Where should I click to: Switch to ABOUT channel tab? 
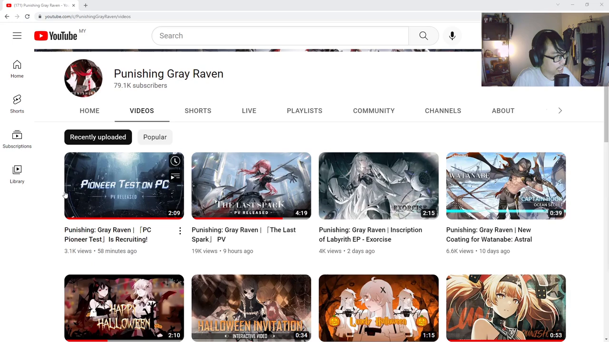coord(503,111)
